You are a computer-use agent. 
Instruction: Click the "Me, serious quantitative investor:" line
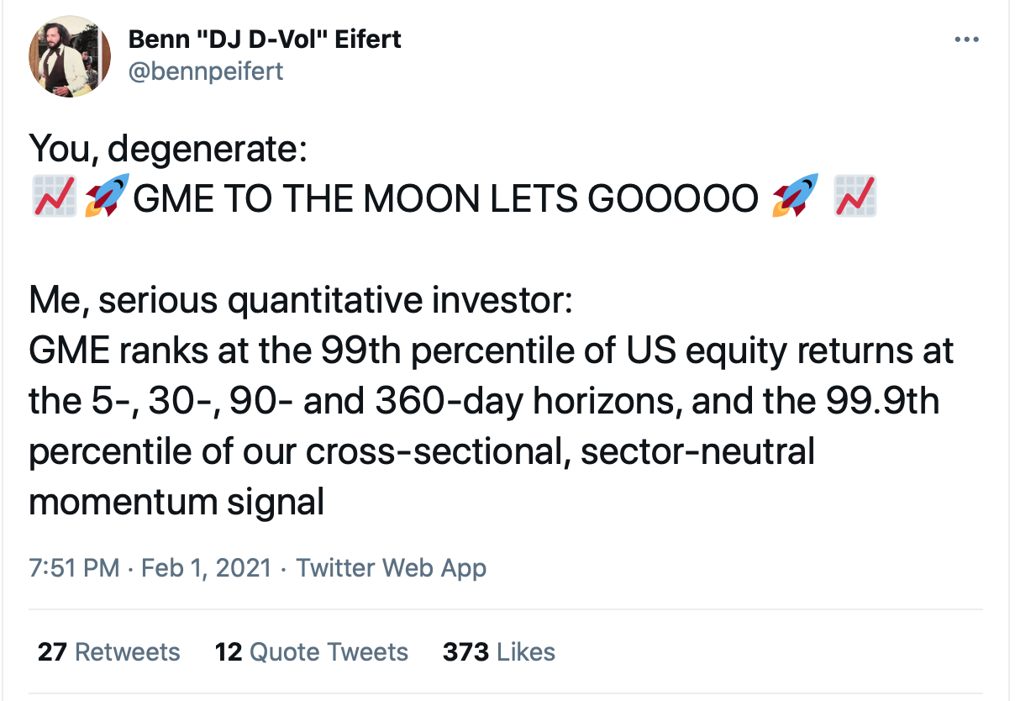point(300,300)
